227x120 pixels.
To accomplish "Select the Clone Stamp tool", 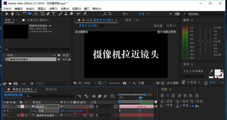I will [65, 14].
